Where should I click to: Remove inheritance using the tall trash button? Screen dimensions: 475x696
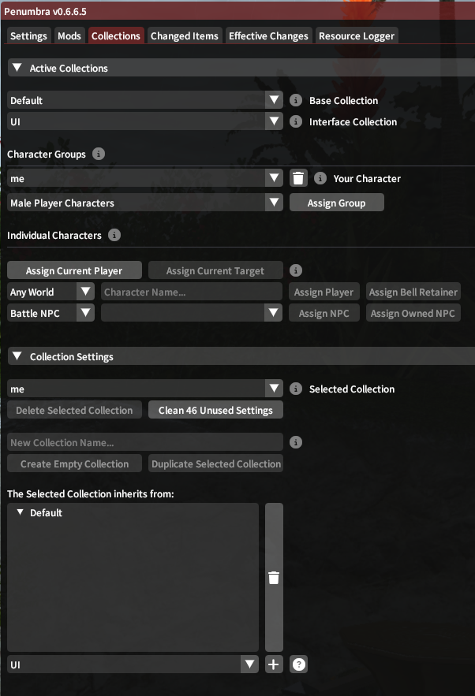274,578
